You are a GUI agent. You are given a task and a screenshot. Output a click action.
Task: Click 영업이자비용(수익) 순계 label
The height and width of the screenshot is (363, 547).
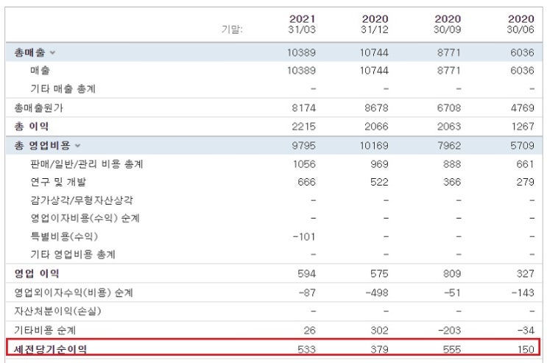coord(85,219)
